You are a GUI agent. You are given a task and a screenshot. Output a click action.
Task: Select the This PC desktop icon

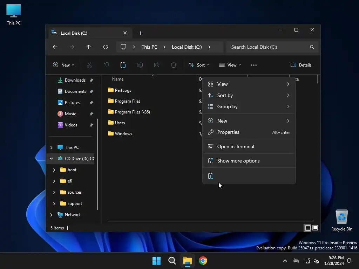click(x=14, y=14)
